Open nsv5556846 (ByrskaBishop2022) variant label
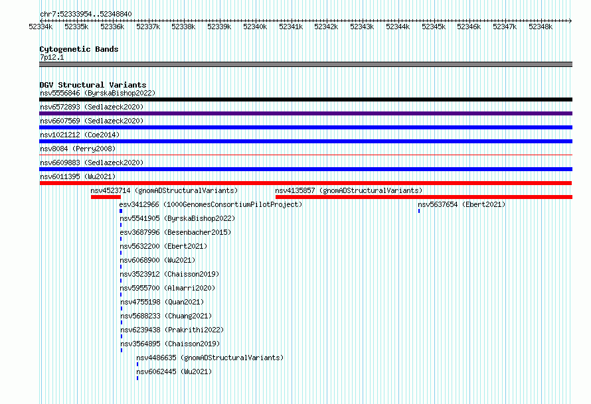 coord(98,93)
